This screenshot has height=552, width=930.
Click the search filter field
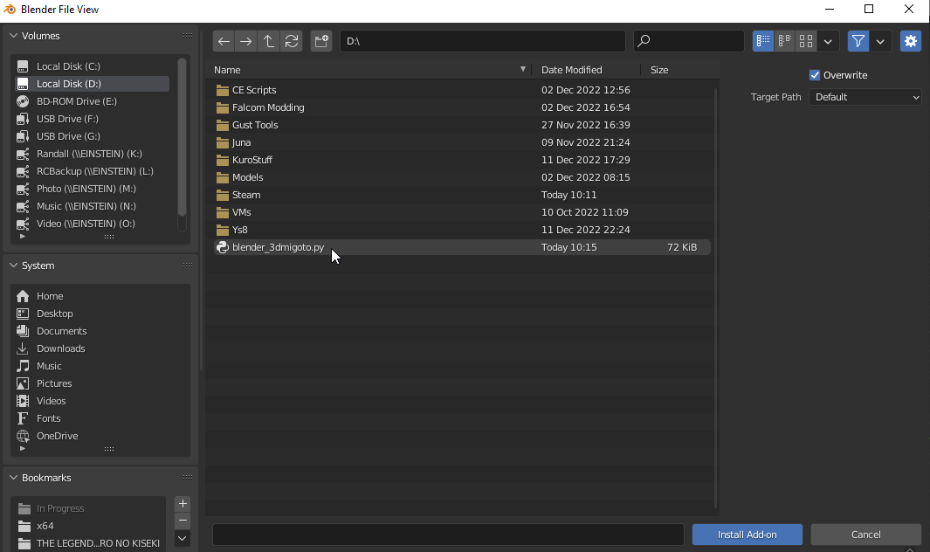pyautogui.click(x=689, y=41)
